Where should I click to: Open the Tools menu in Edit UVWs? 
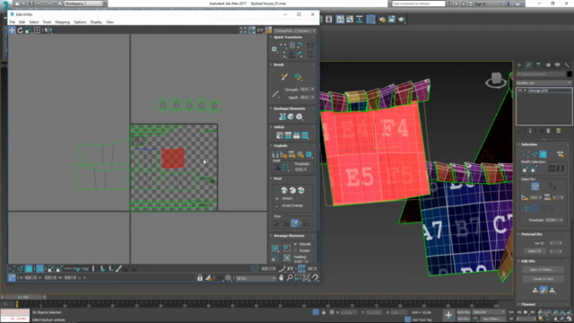coord(47,22)
